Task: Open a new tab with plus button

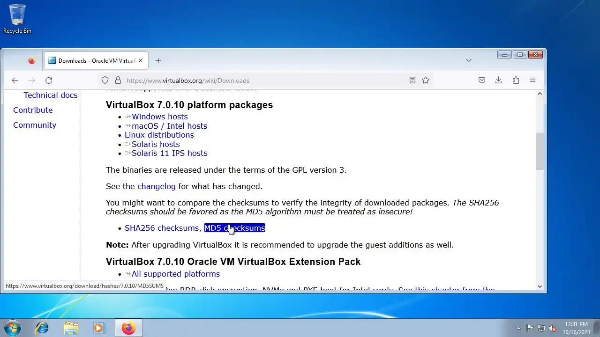Action: point(158,61)
